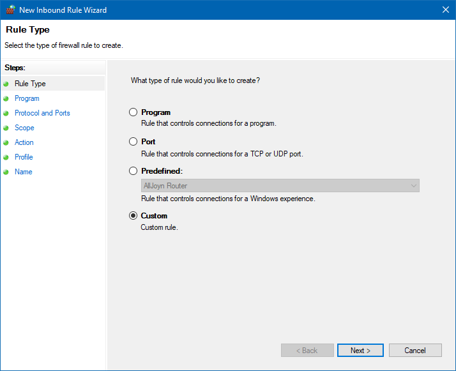This screenshot has height=371, width=456.
Task: Select the Program radio button
Action: pos(133,112)
